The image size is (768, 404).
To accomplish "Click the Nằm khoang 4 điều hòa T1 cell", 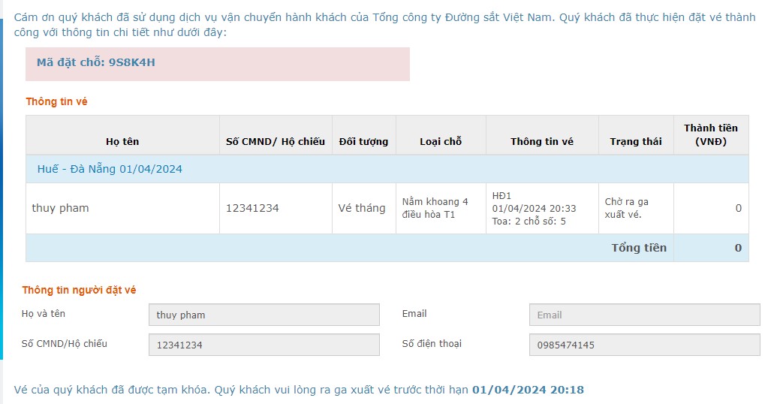I will click(x=435, y=208).
